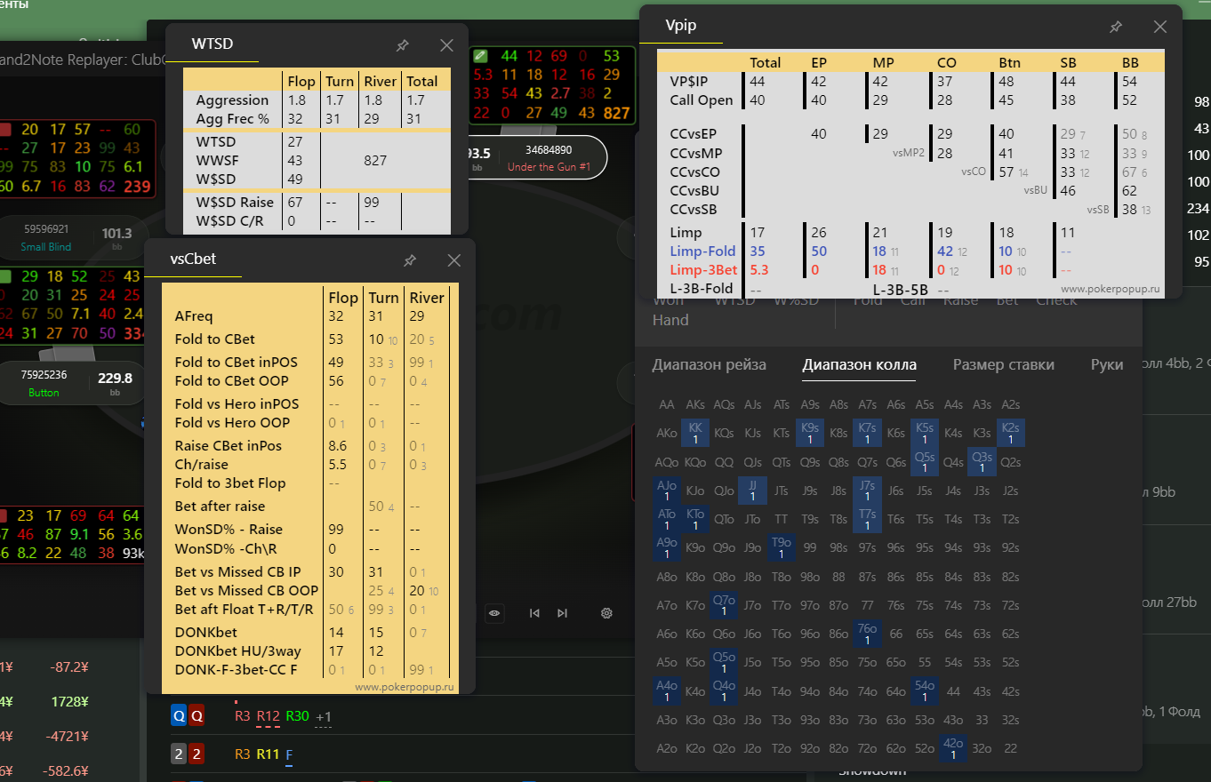Viewport: 1211px width, 782px height.
Task: Click Limp-Fold row label in Vpip popup
Action: point(702,251)
